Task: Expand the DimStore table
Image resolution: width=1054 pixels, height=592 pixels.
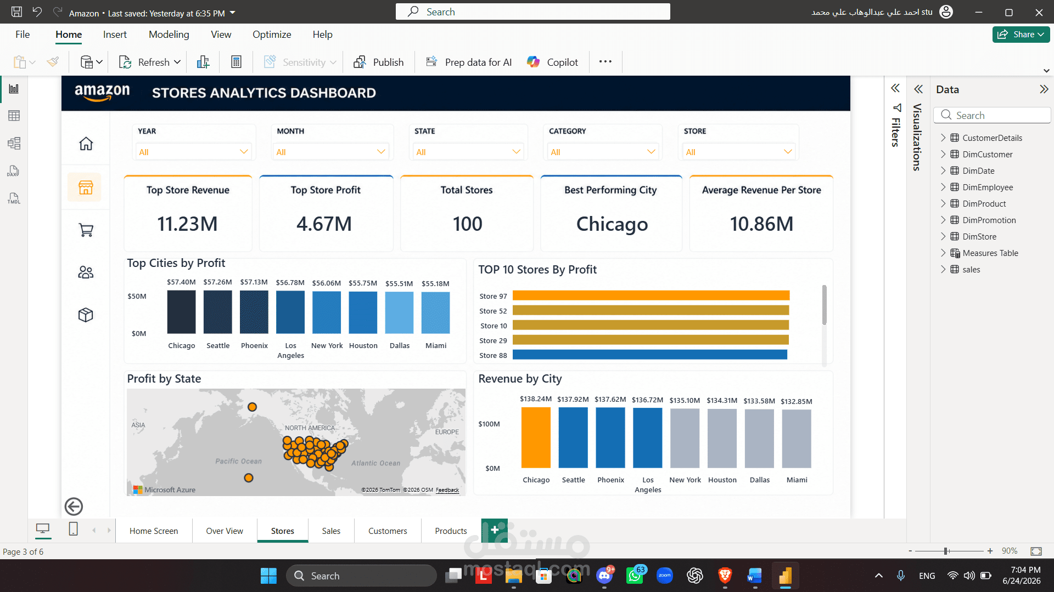Action: (943, 236)
